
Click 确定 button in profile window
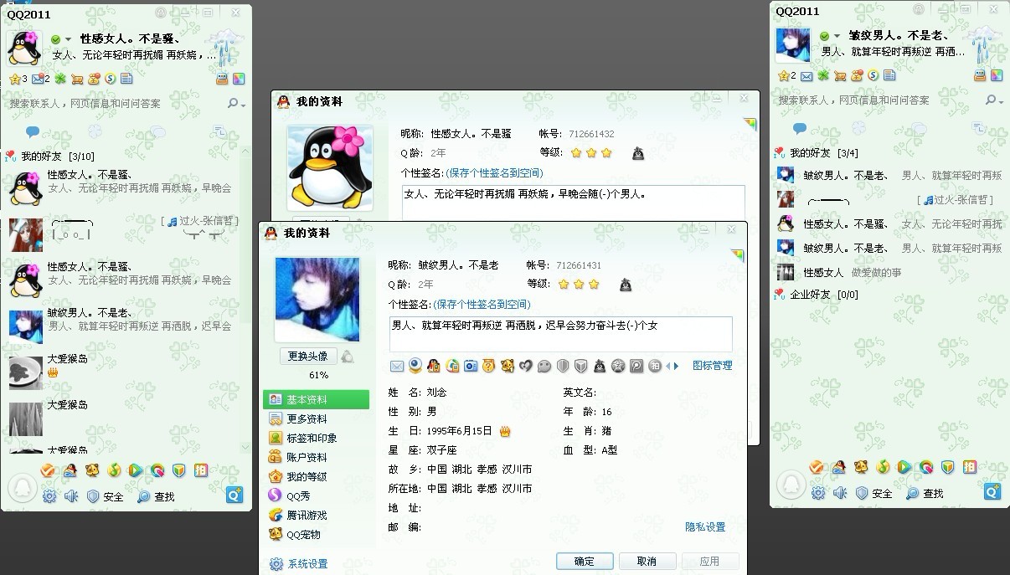(585, 562)
